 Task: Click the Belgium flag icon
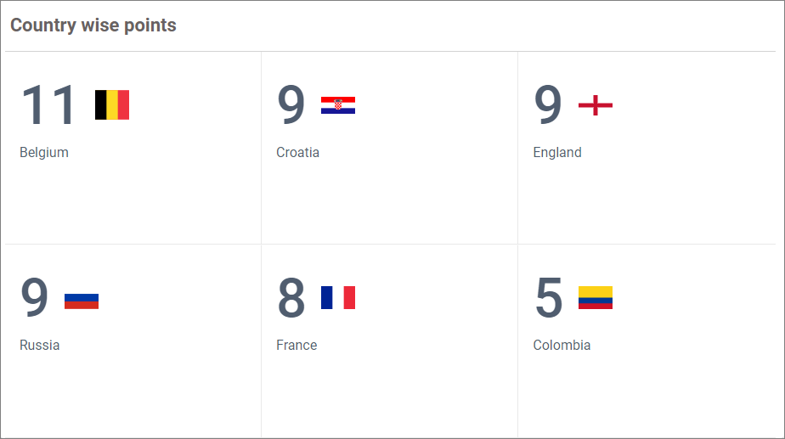tap(112, 105)
